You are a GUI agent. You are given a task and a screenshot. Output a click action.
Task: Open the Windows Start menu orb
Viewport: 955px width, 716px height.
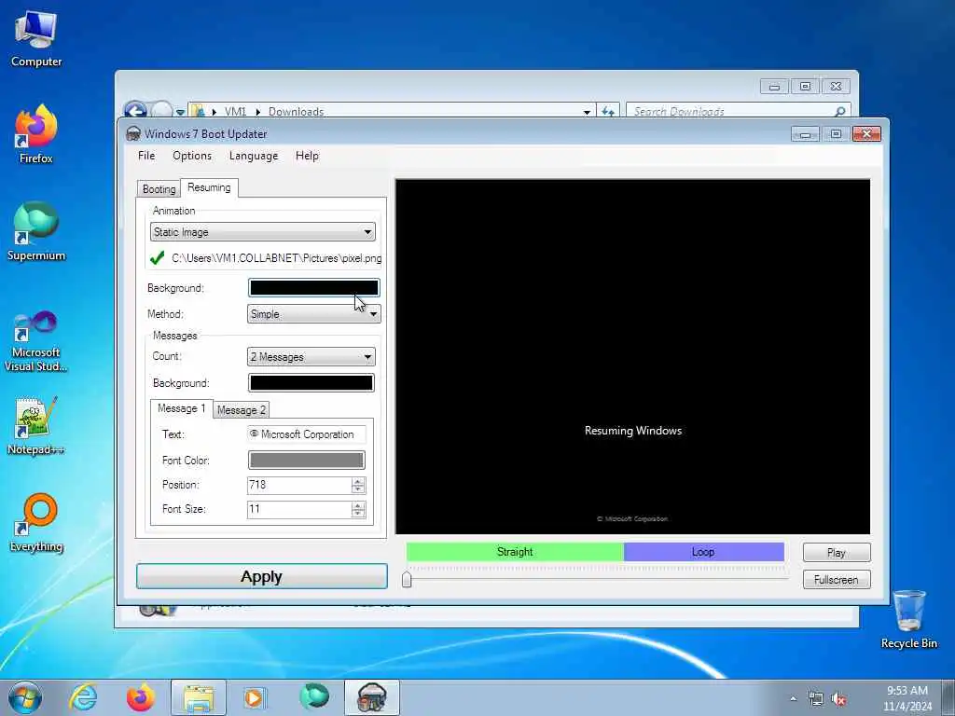tap(25, 697)
